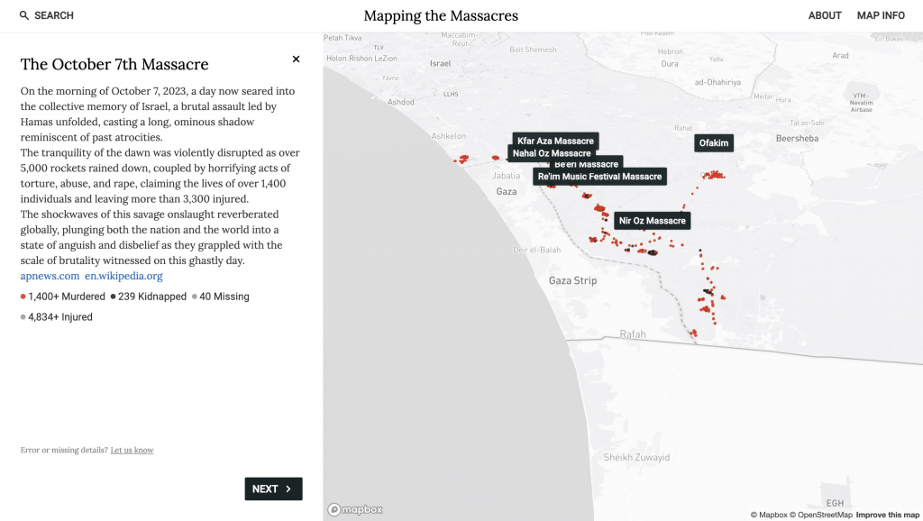Click the Search magnifier icon
Image resolution: width=923 pixels, height=521 pixels.
point(24,15)
